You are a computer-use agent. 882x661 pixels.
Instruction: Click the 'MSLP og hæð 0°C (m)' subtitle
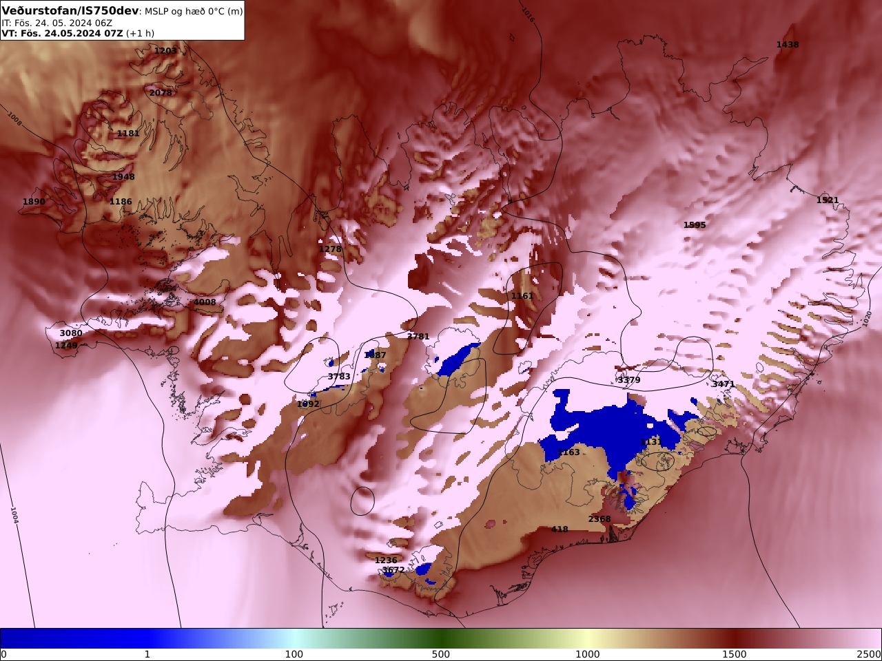coord(194,12)
